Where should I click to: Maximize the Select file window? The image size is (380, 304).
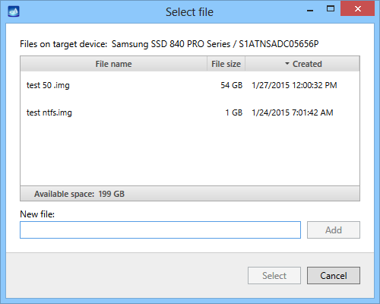click(x=331, y=9)
